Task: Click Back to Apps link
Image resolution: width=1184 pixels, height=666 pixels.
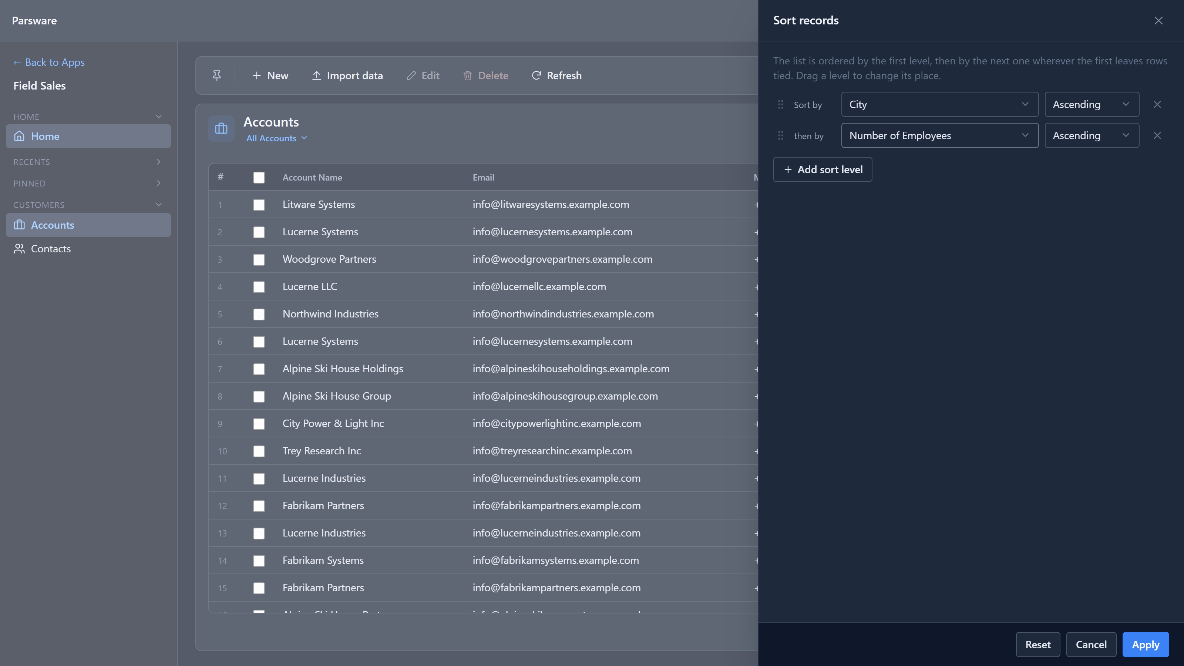Action: (x=49, y=62)
